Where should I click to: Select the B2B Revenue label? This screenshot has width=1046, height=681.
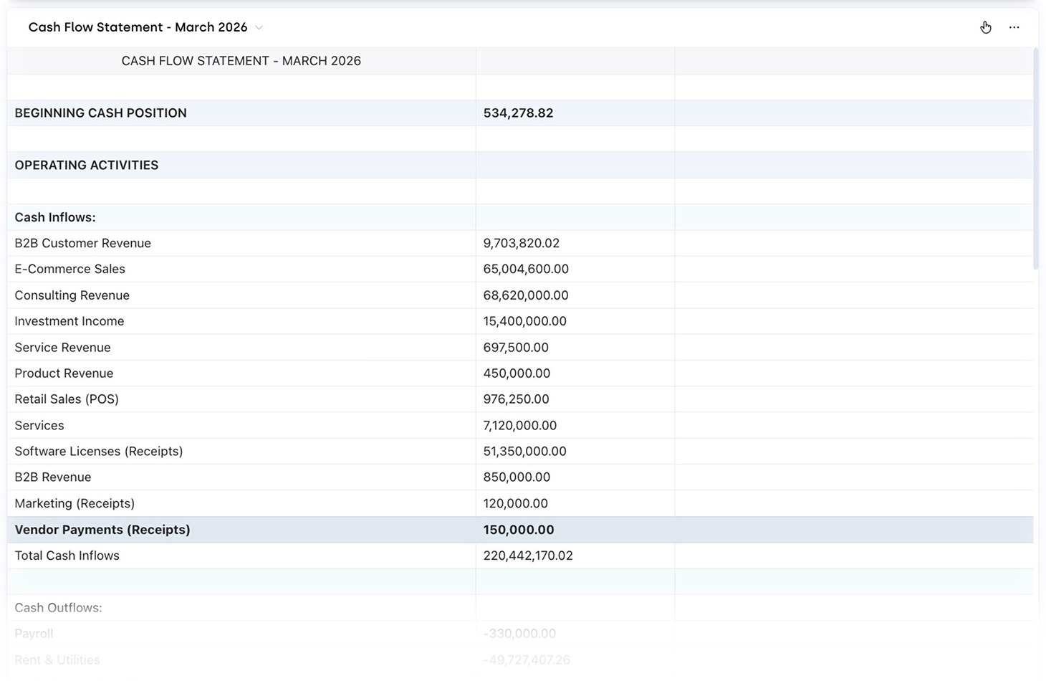[x=53, y=477]
